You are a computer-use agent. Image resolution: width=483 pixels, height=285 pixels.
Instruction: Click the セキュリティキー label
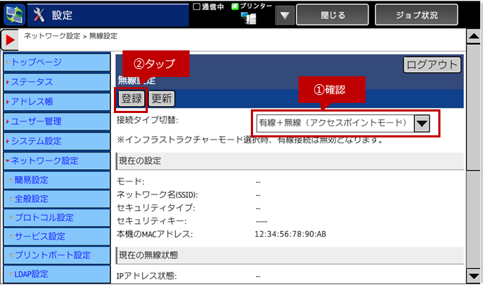click(151, 221)
